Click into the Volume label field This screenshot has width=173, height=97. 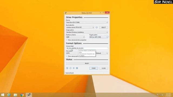[87, 48]
